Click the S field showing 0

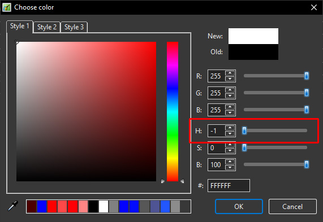click(x=217, y=148)
